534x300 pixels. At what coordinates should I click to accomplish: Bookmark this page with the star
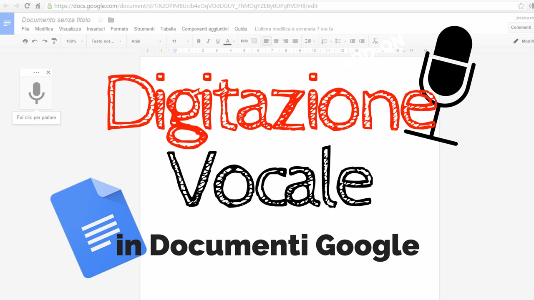coord(521,6)
